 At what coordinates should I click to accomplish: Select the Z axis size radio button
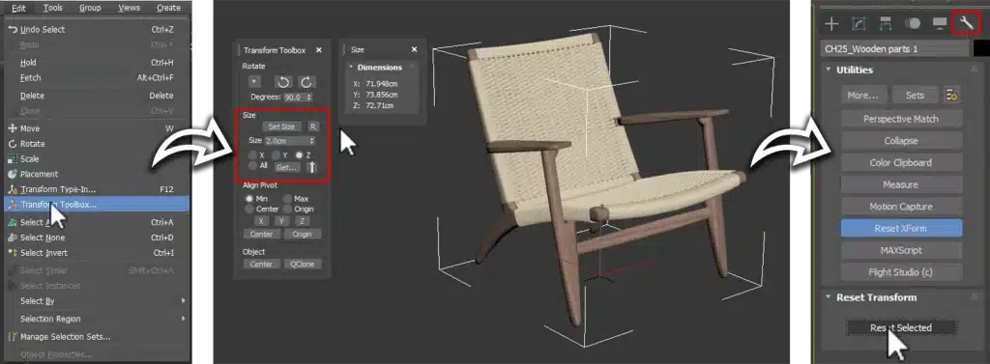click(x=300, y=154)
